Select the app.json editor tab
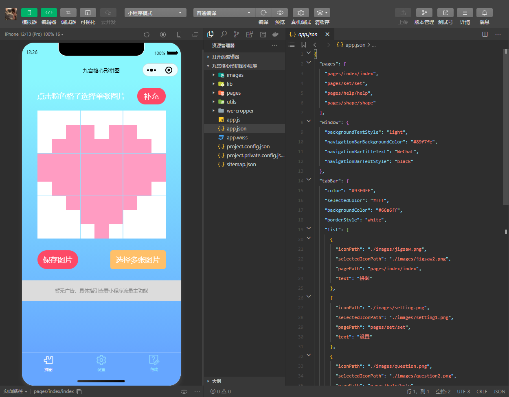This screenshot has height=397, width=509. (307, 35)
